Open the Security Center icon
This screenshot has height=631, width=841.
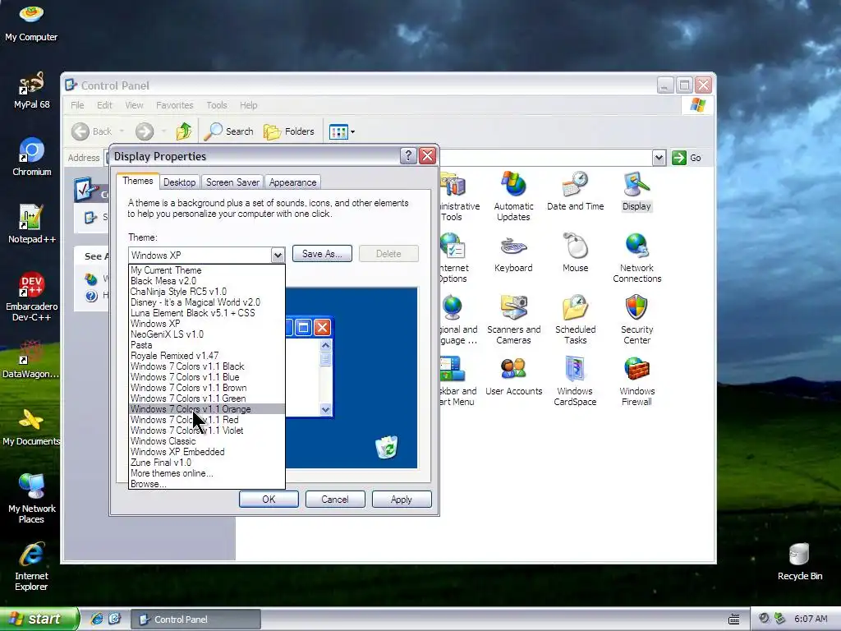pyautogui.click(x=636, y=320)
